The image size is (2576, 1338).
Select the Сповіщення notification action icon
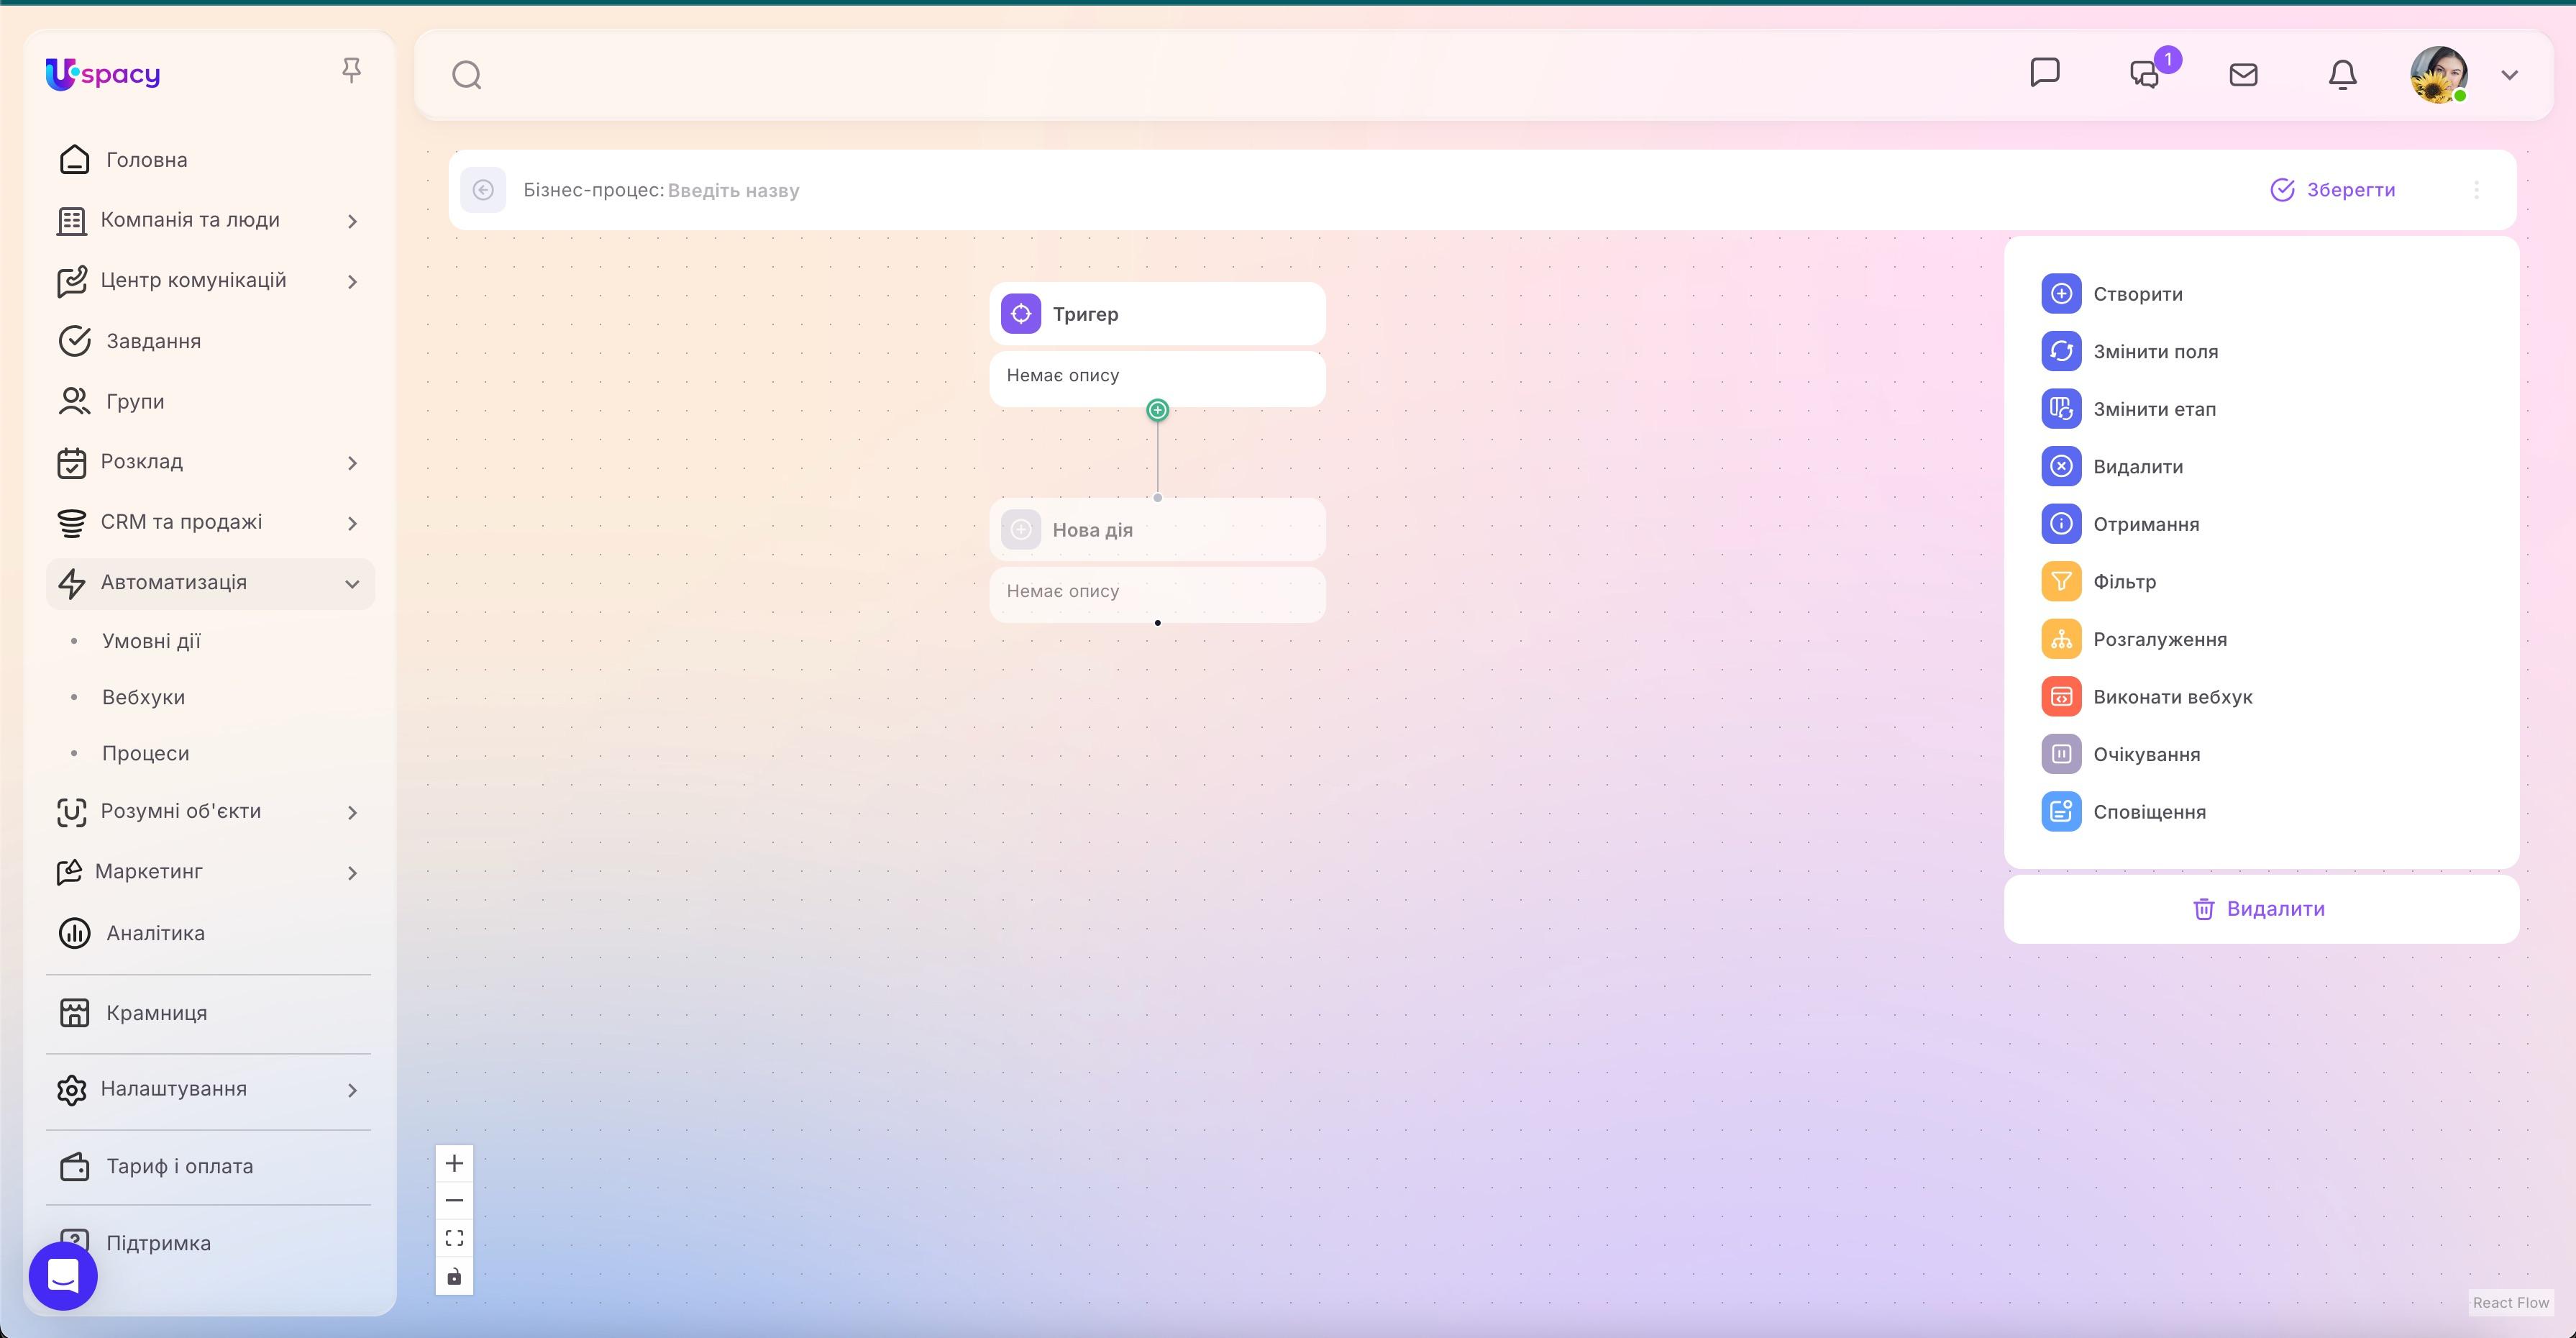pos(2062,811)
